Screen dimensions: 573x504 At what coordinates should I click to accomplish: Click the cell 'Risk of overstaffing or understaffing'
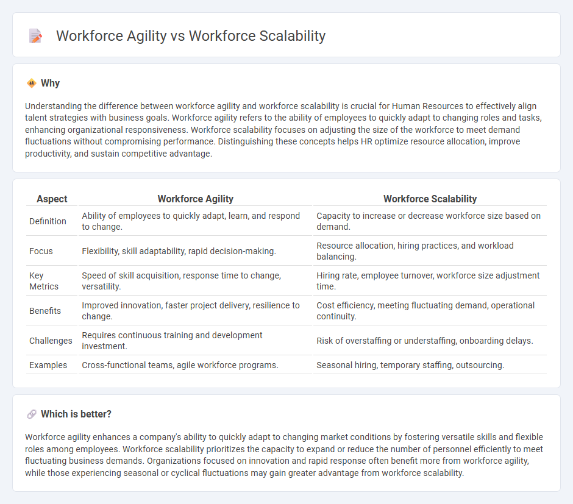430,341
